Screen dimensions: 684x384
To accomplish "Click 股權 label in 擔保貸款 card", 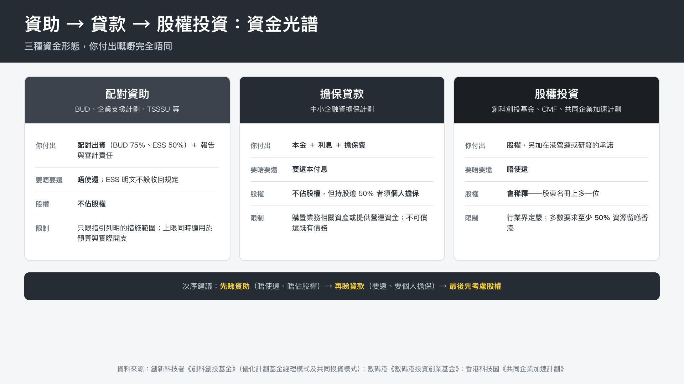I will (x=257, y=194).
